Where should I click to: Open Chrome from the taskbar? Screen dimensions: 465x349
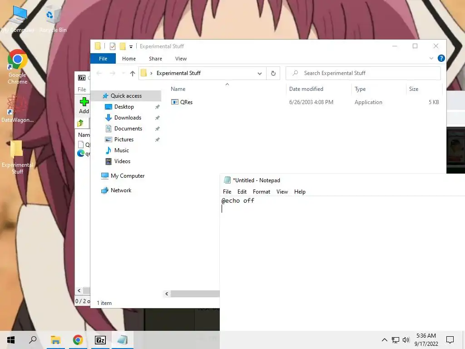click(78, 340)
